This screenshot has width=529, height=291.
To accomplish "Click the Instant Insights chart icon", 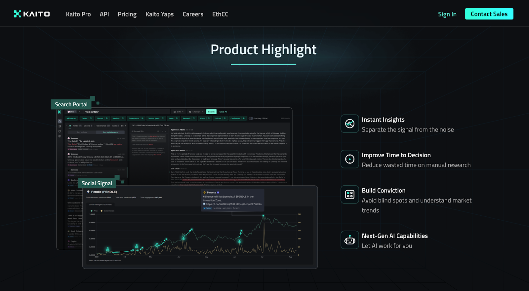I will point(350,124).
